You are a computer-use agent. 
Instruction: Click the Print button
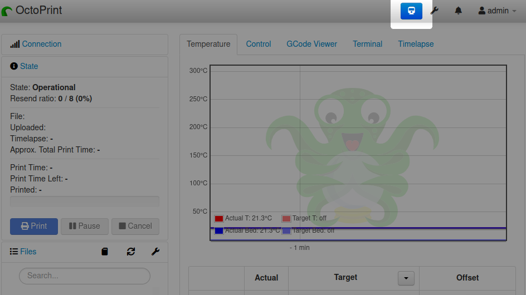(x=34, y=226)
